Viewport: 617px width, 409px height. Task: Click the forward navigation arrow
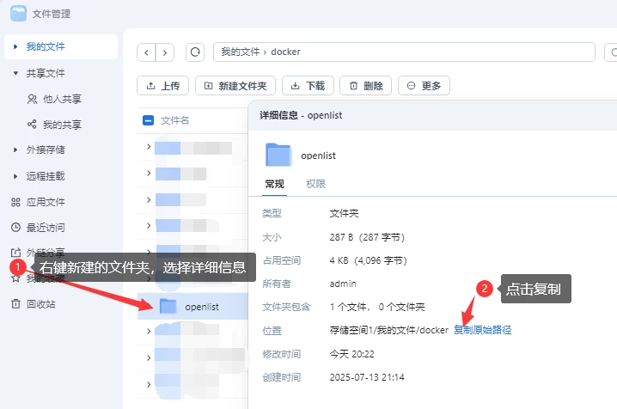pyautogui.click(x=165, y=52)
